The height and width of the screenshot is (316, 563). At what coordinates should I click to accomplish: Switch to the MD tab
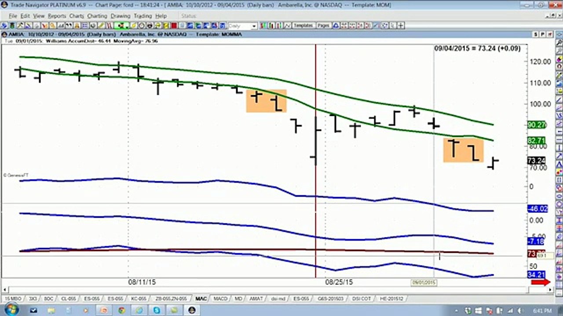coord(238,298)
